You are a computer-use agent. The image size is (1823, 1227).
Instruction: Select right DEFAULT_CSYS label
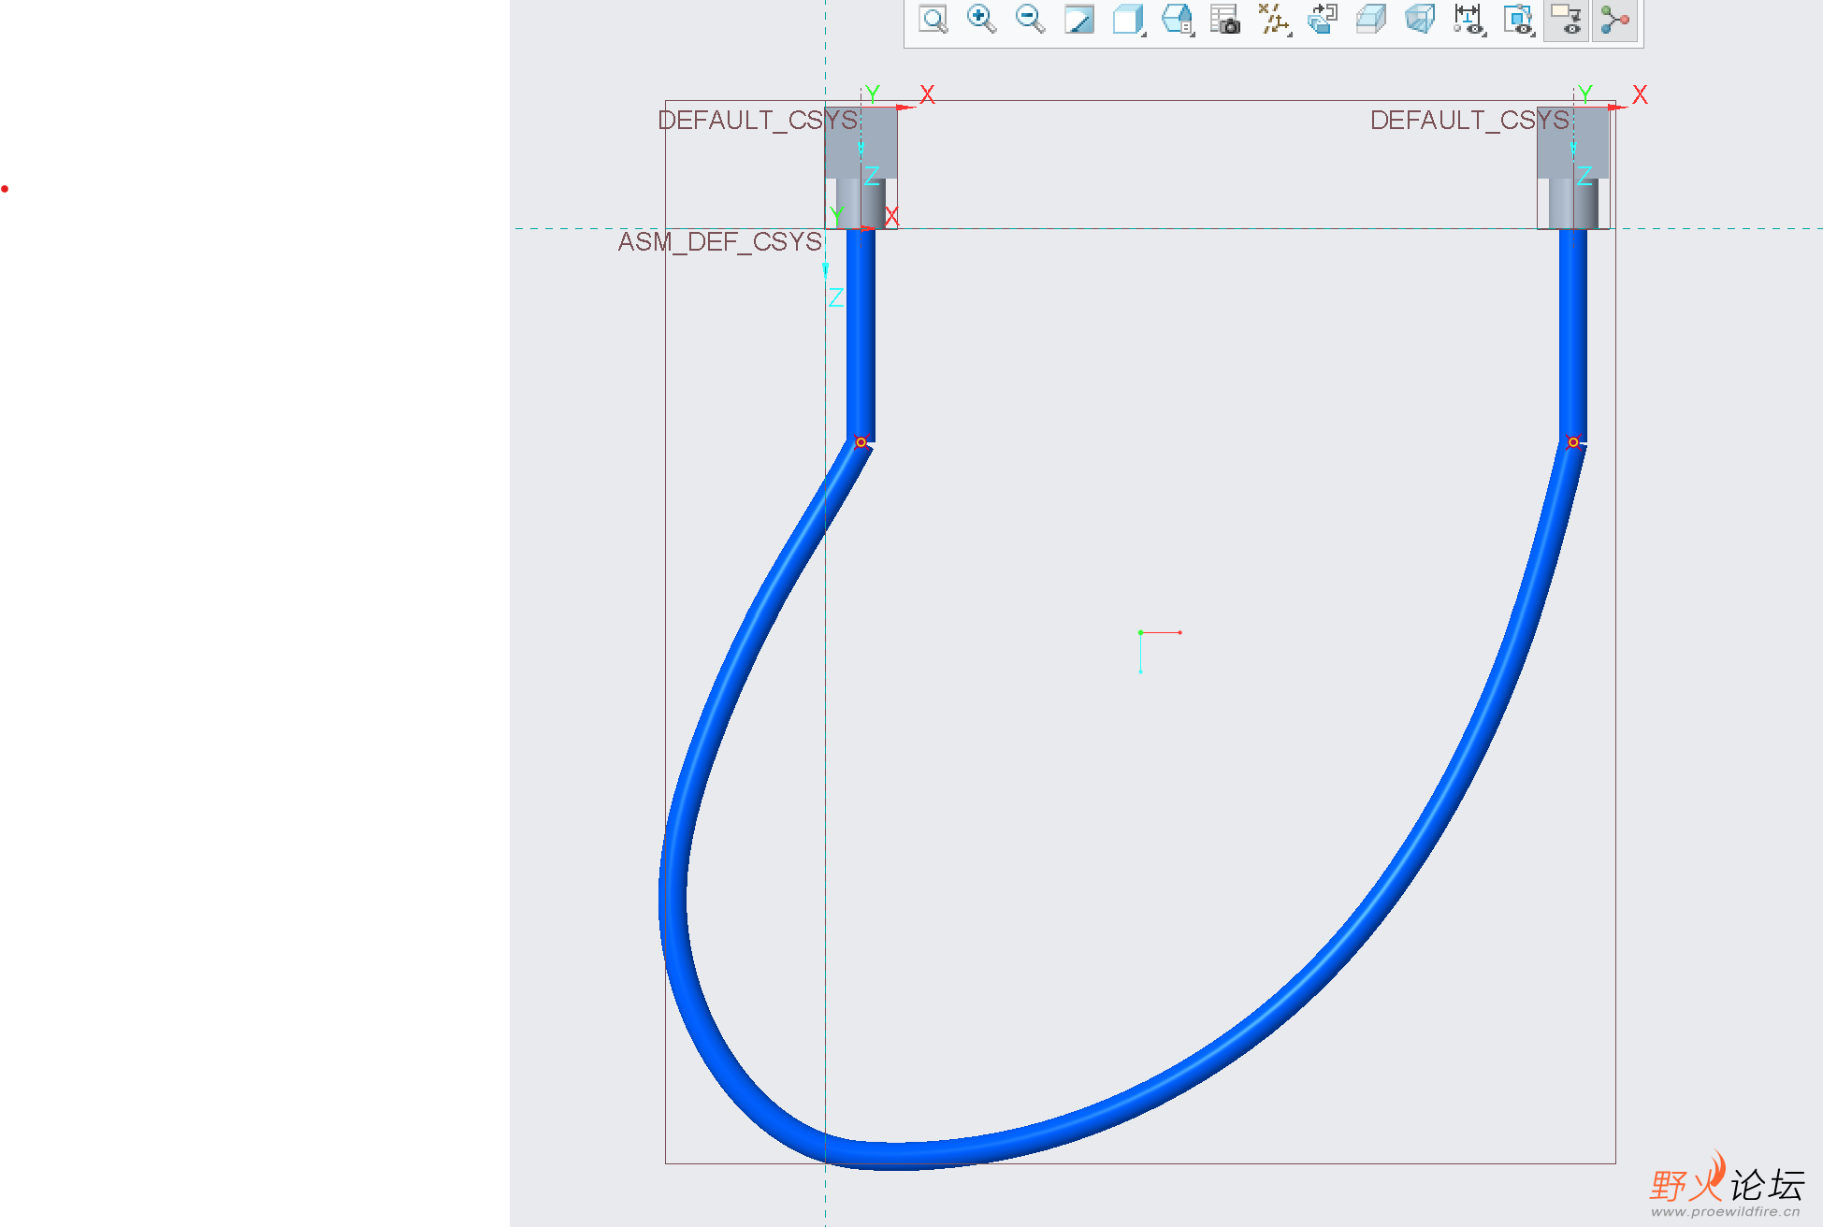[x=1469, y=121]
